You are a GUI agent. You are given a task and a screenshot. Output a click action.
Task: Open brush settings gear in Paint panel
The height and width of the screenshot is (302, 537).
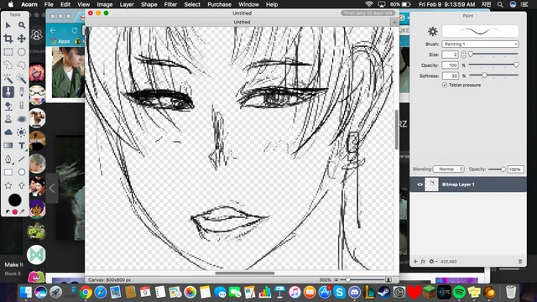[x=433, y=32]
